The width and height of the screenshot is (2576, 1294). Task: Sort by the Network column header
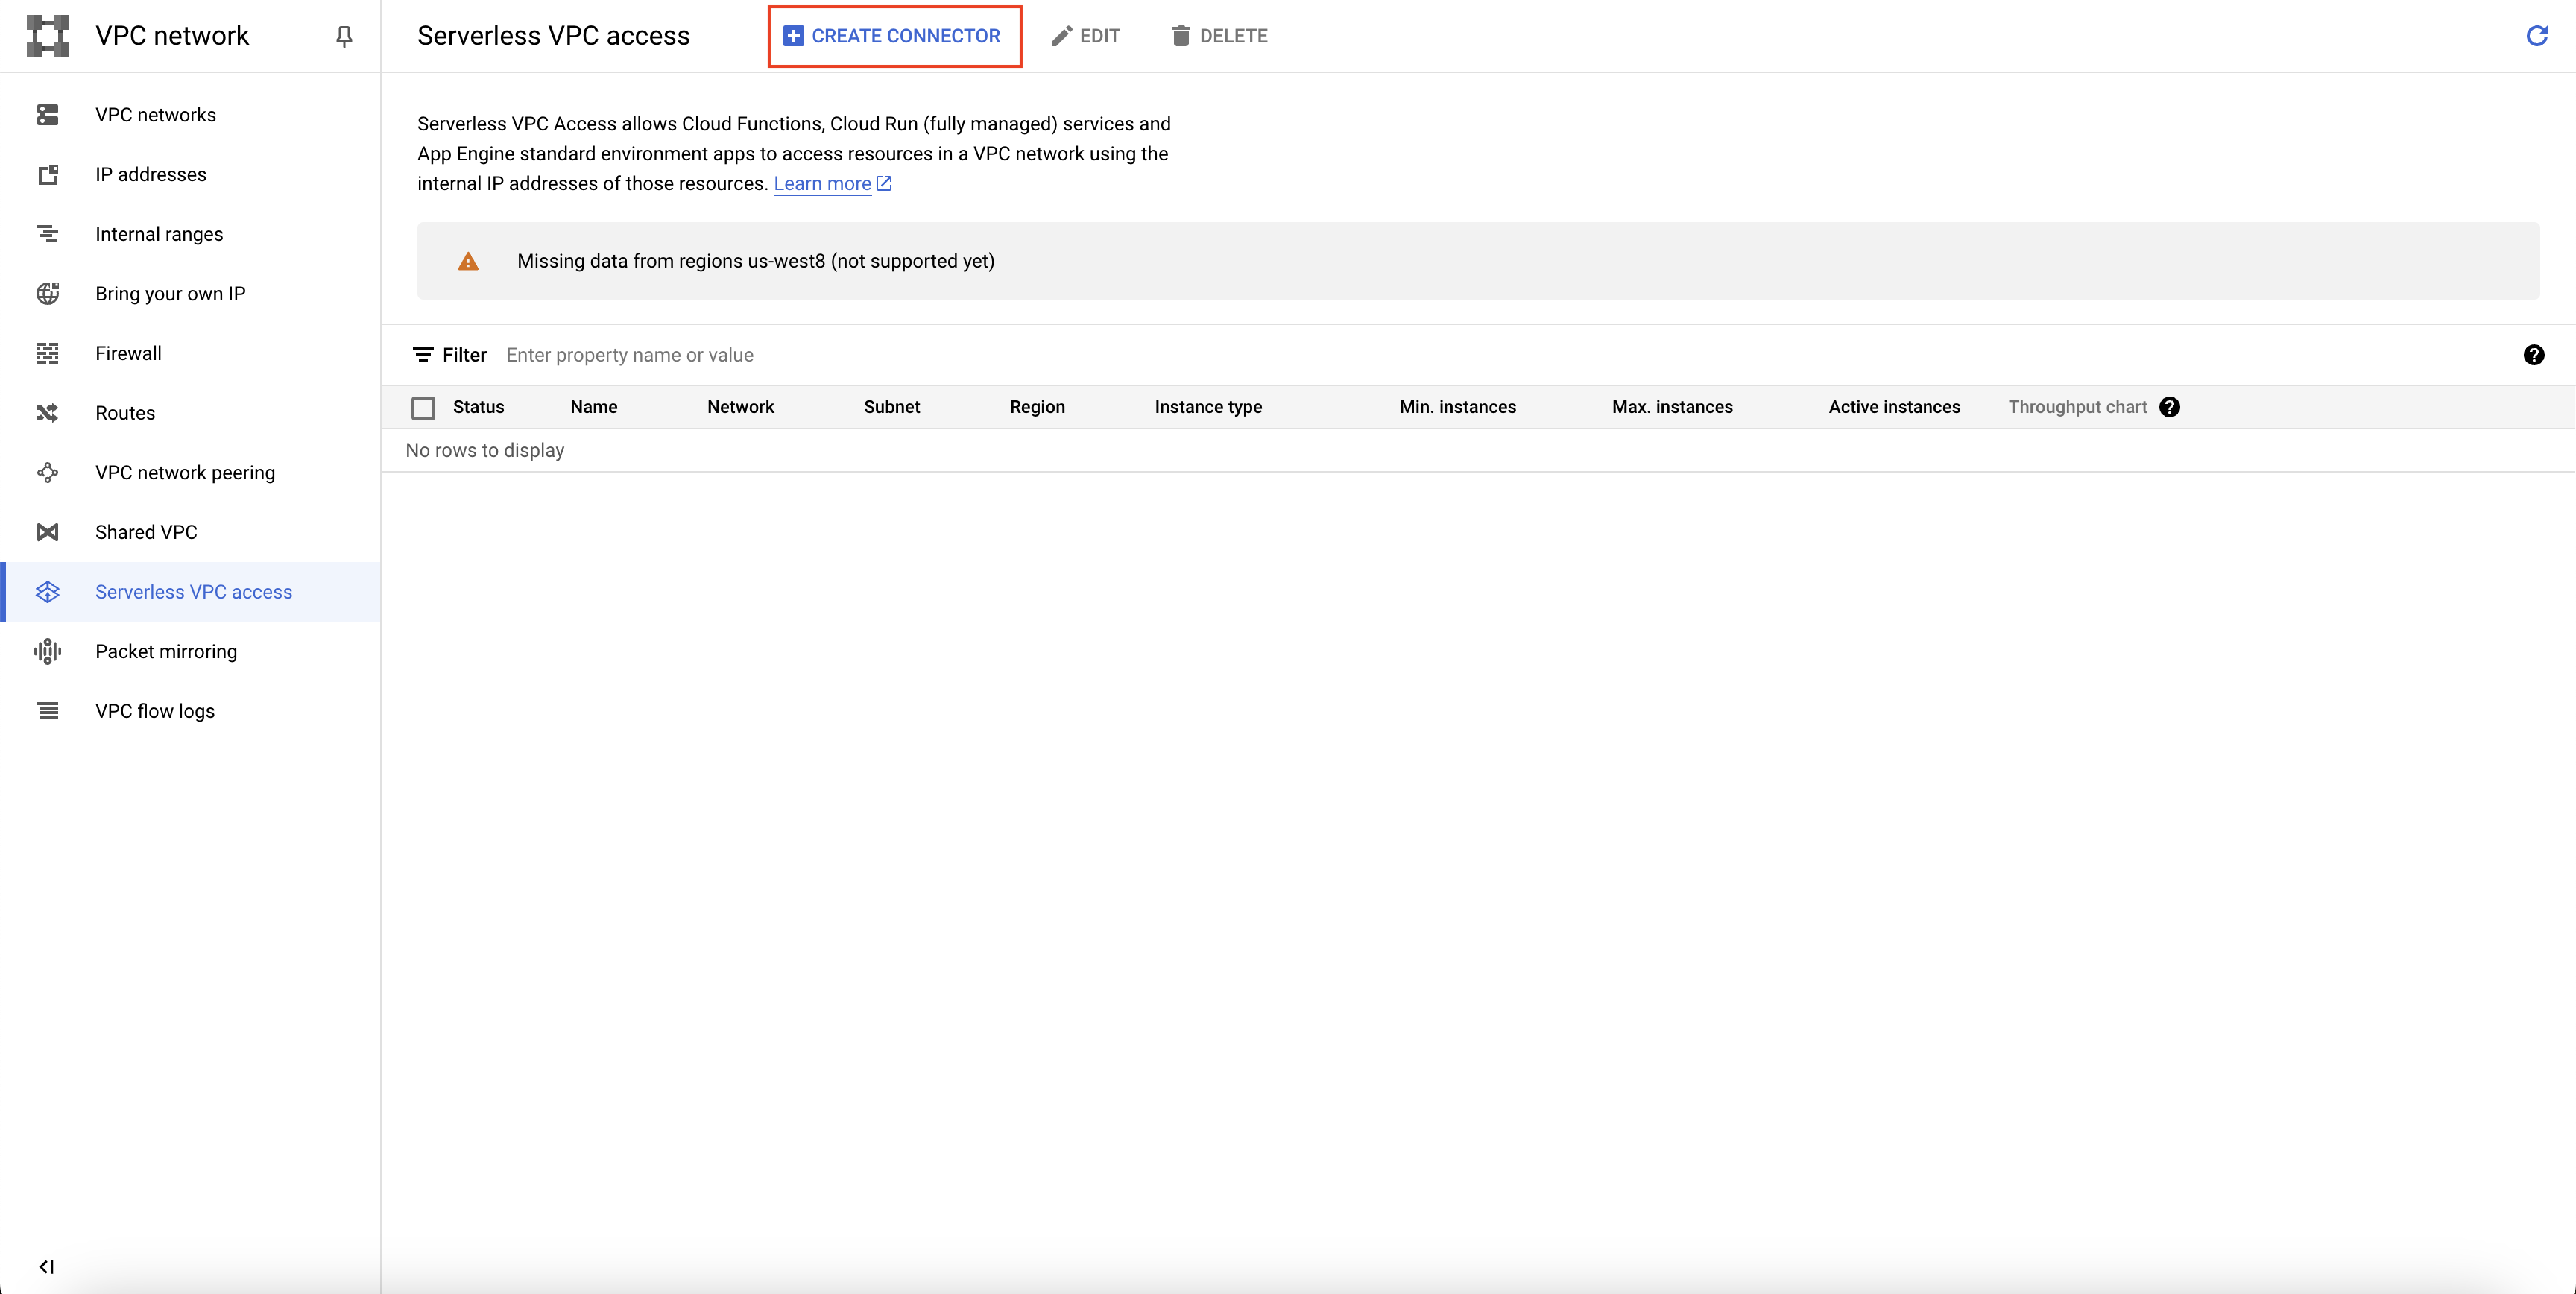click(740, 407)
